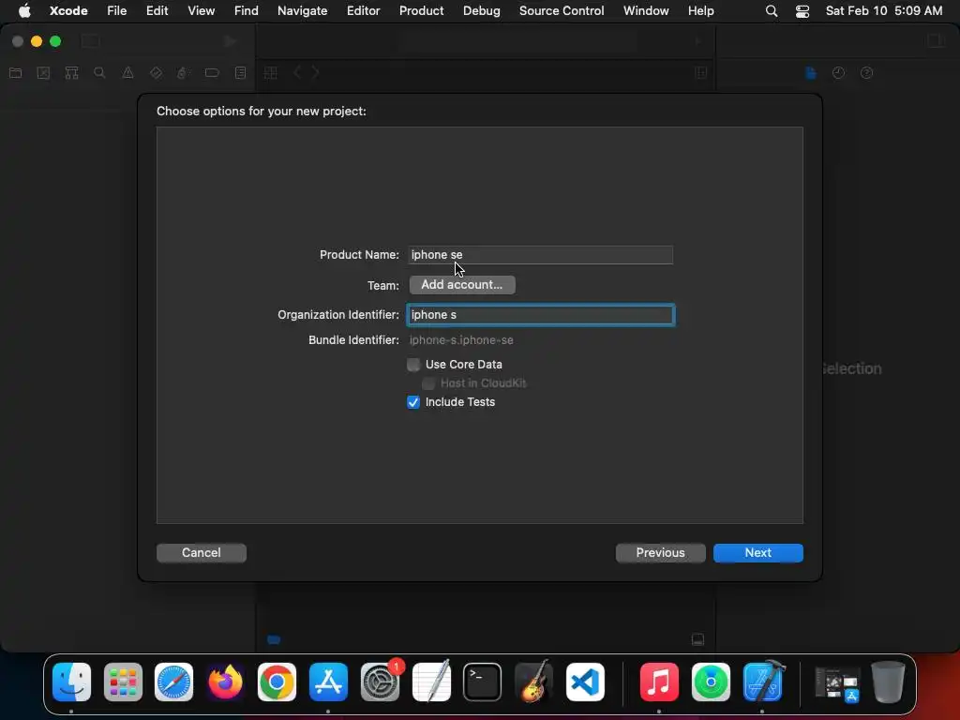The height and width of the screenshot is (720, 960).
Task: Show the Issue navigator warning icon
Action: click(127, 73)
